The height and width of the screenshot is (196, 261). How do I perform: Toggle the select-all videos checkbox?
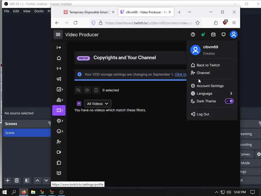79,104
